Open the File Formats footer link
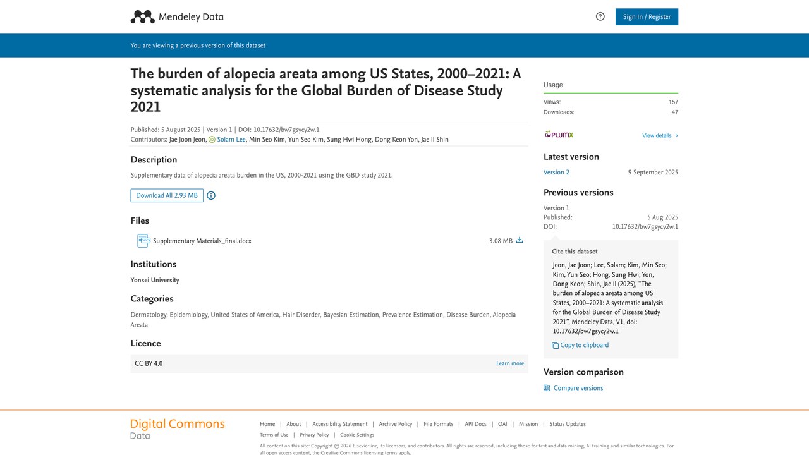The image size is (809, 455). [439, 424]
